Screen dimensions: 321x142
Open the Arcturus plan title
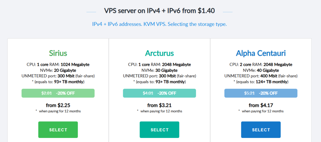159,53
